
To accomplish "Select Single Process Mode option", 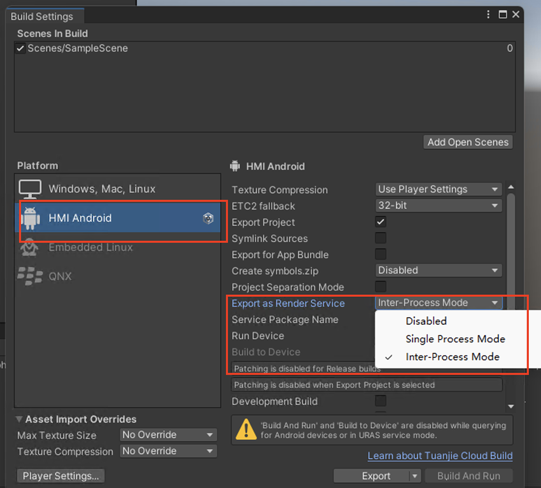I will [455, 339].
